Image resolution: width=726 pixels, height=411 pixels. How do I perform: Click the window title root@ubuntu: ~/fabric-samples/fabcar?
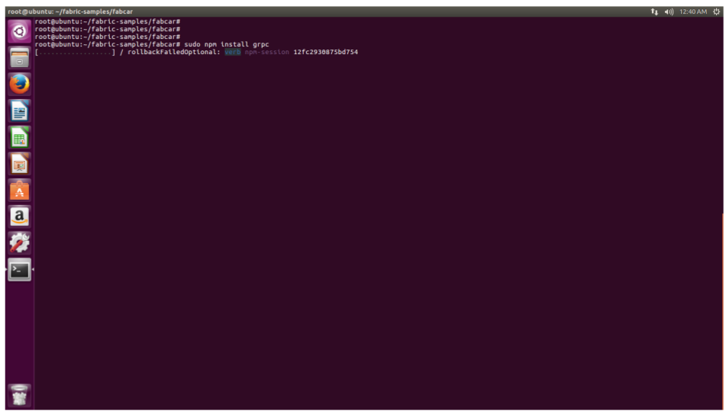click(x=70, y=11)
